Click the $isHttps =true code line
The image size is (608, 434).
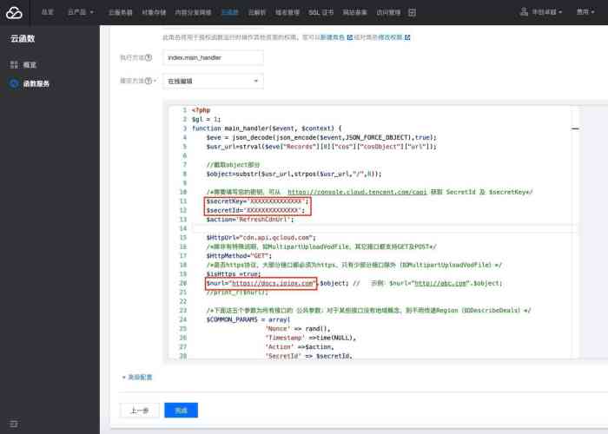click(234, 274)
